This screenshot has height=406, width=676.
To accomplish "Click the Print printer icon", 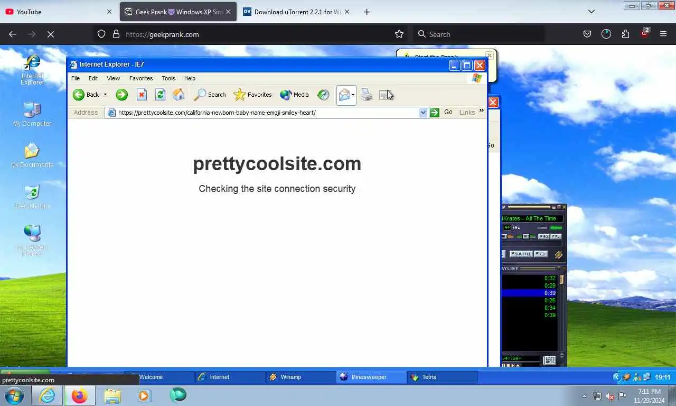I will (367, 95).
